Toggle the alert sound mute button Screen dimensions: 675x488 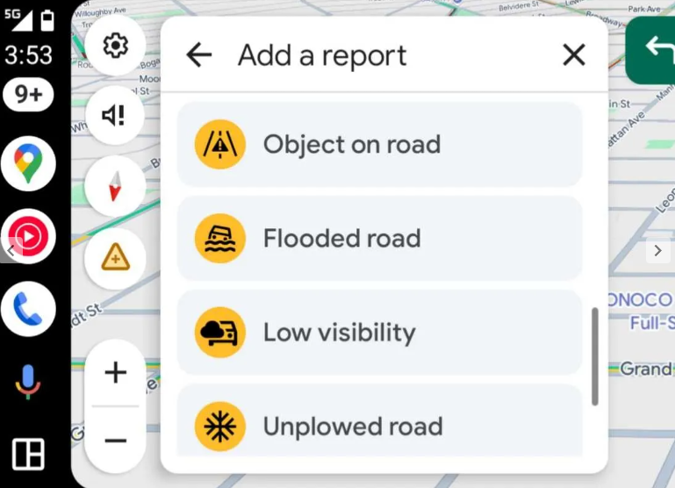115,115
